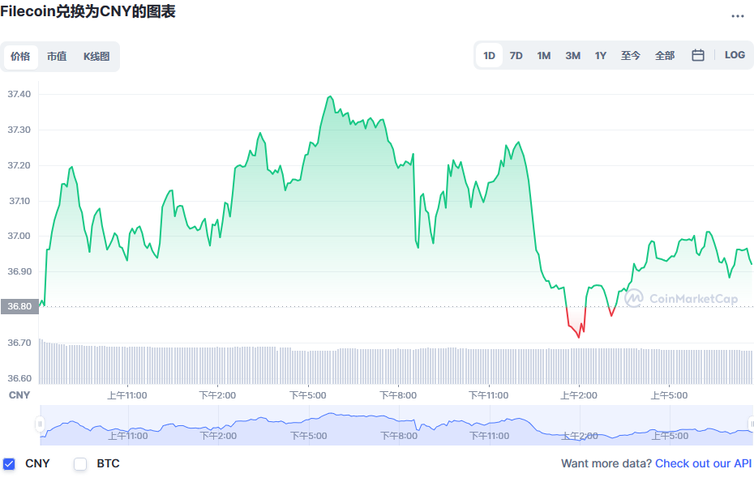Image resolution: width=754 pixels, height=486 pixels.
Task: Switch to the K线图 tab
Action: (x=96, y=57)
